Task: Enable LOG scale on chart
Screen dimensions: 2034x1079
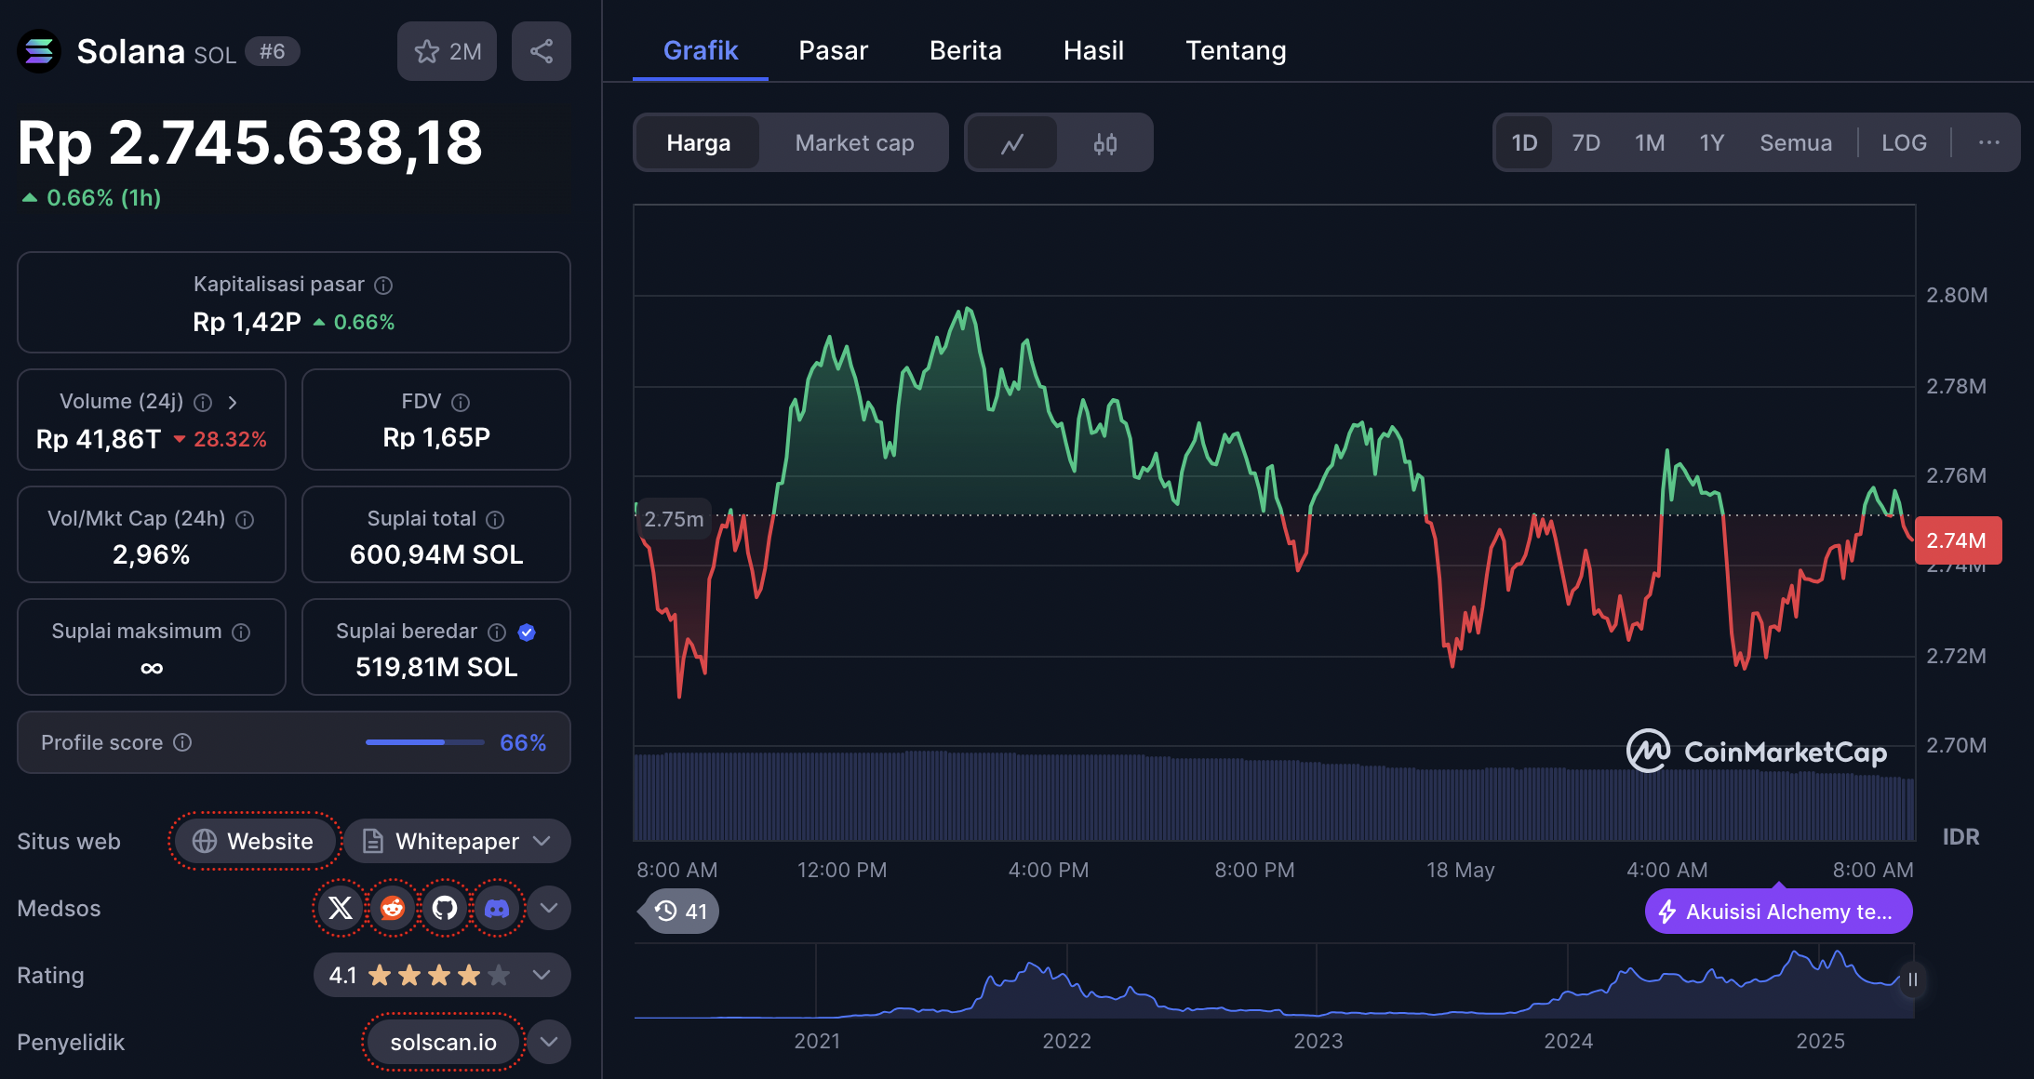Action: [1904, 143]
